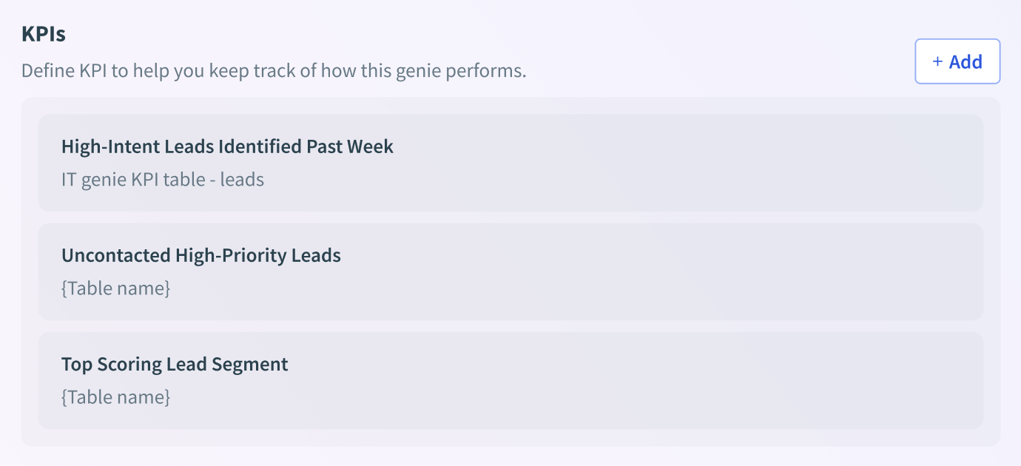Viewport: 1021px width, 466px height.
Task: Click the 'Add' text label
Action: (966, 61)
